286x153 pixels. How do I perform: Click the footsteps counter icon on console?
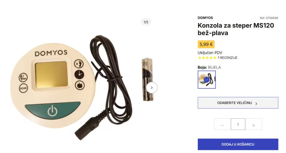point(79,64)
